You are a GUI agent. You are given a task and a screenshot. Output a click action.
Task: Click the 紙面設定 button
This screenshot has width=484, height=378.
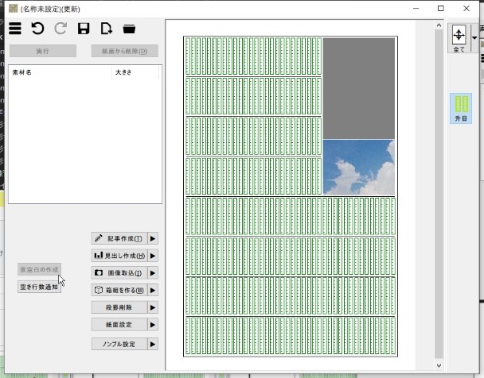(119, 325)
